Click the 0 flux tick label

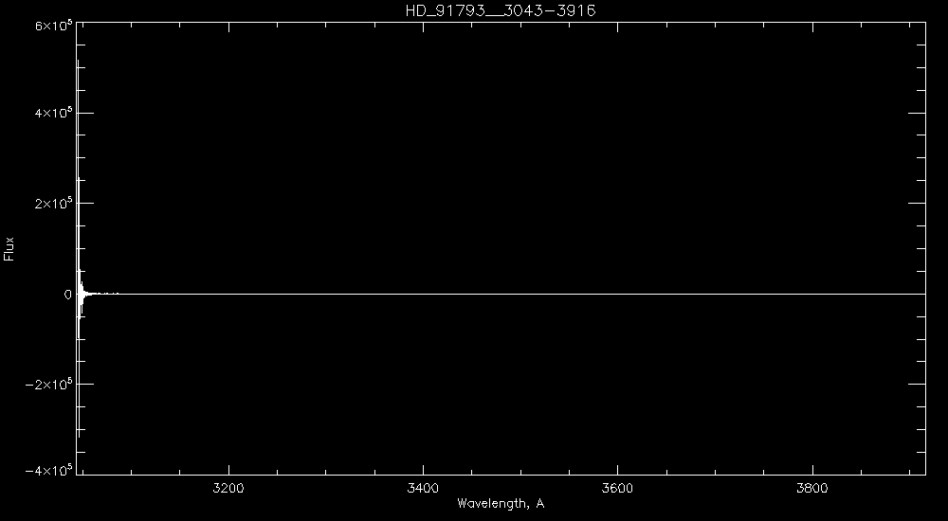click(67, 295)
